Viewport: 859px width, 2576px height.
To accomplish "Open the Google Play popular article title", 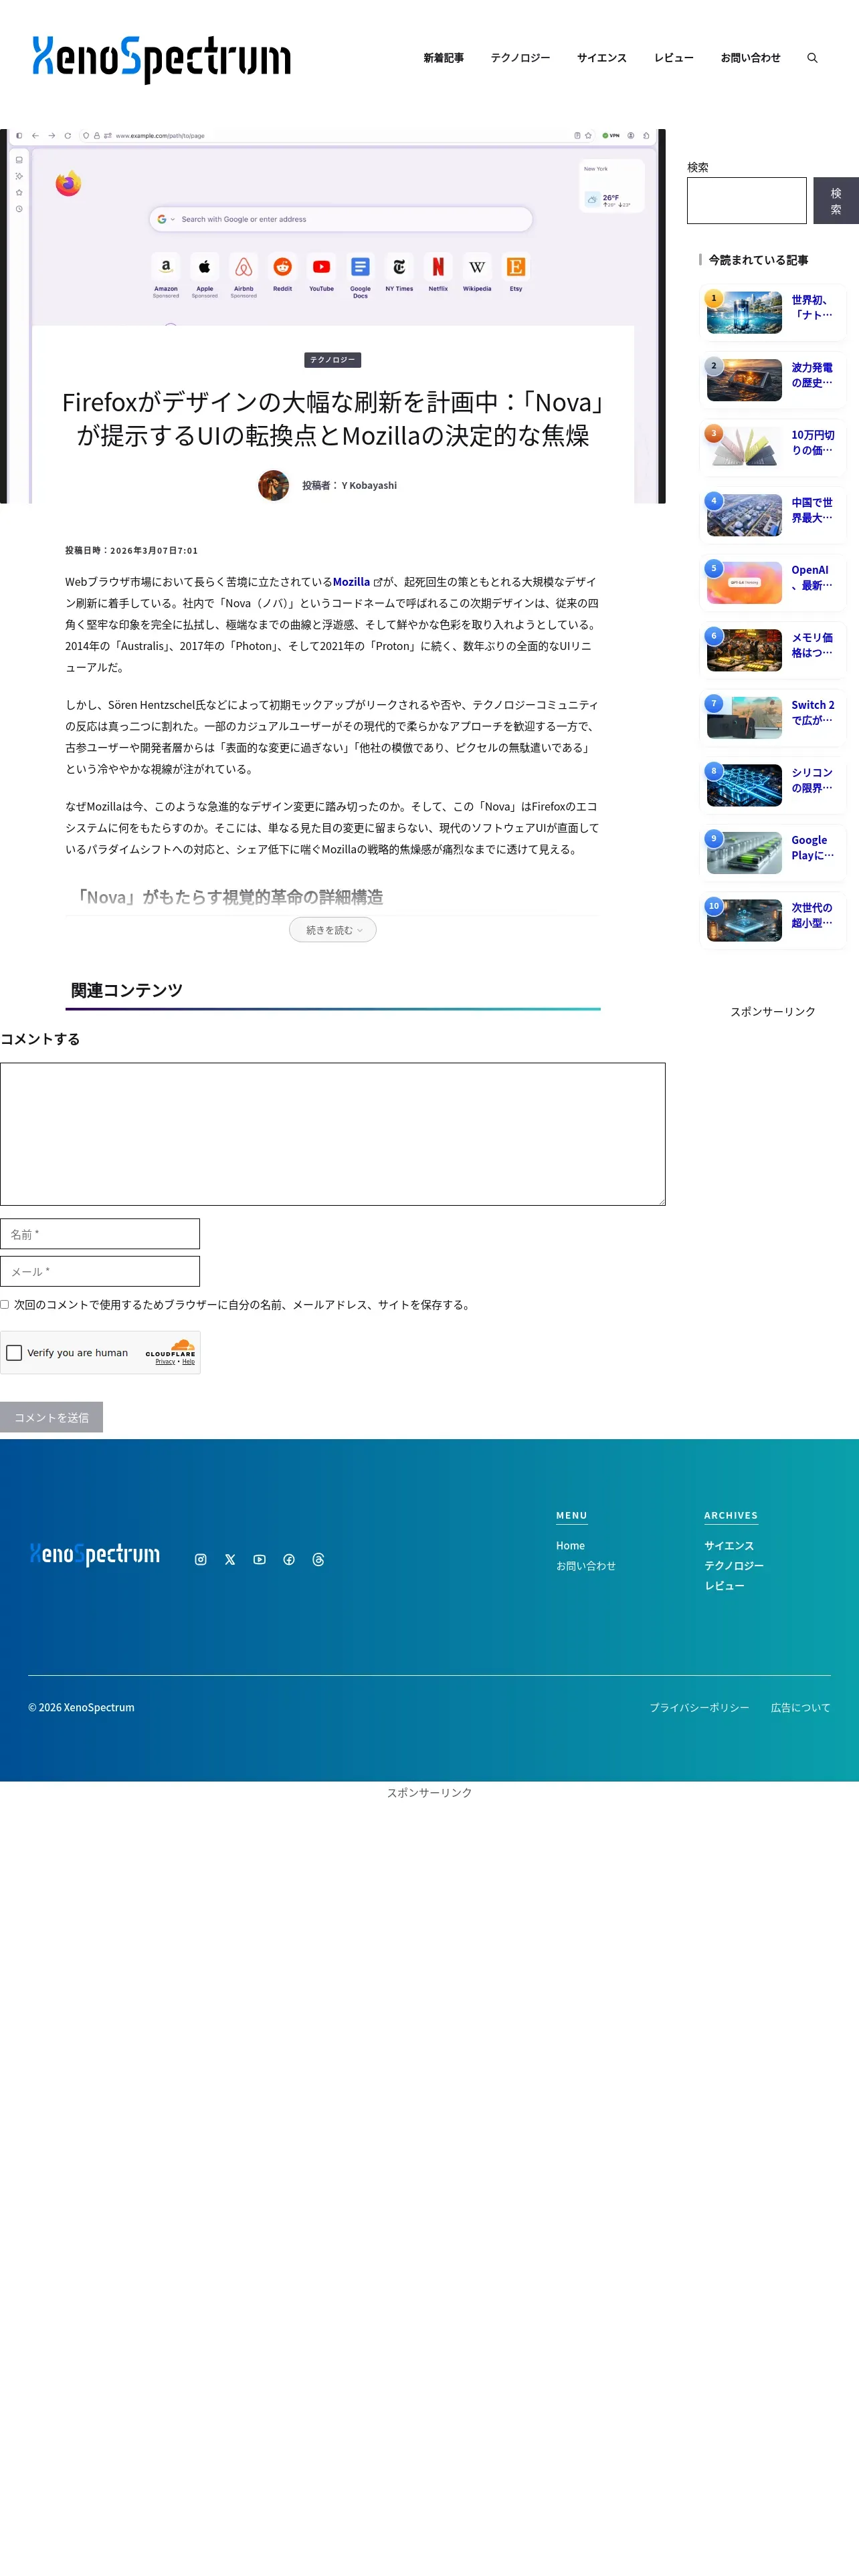I will 813,848.
